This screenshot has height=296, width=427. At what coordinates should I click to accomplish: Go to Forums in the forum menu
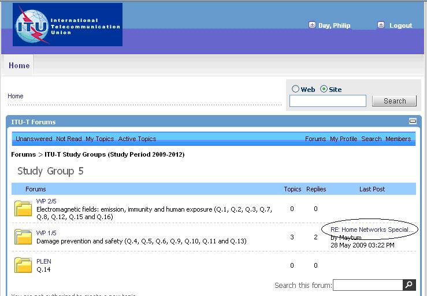tap(315, 139)
